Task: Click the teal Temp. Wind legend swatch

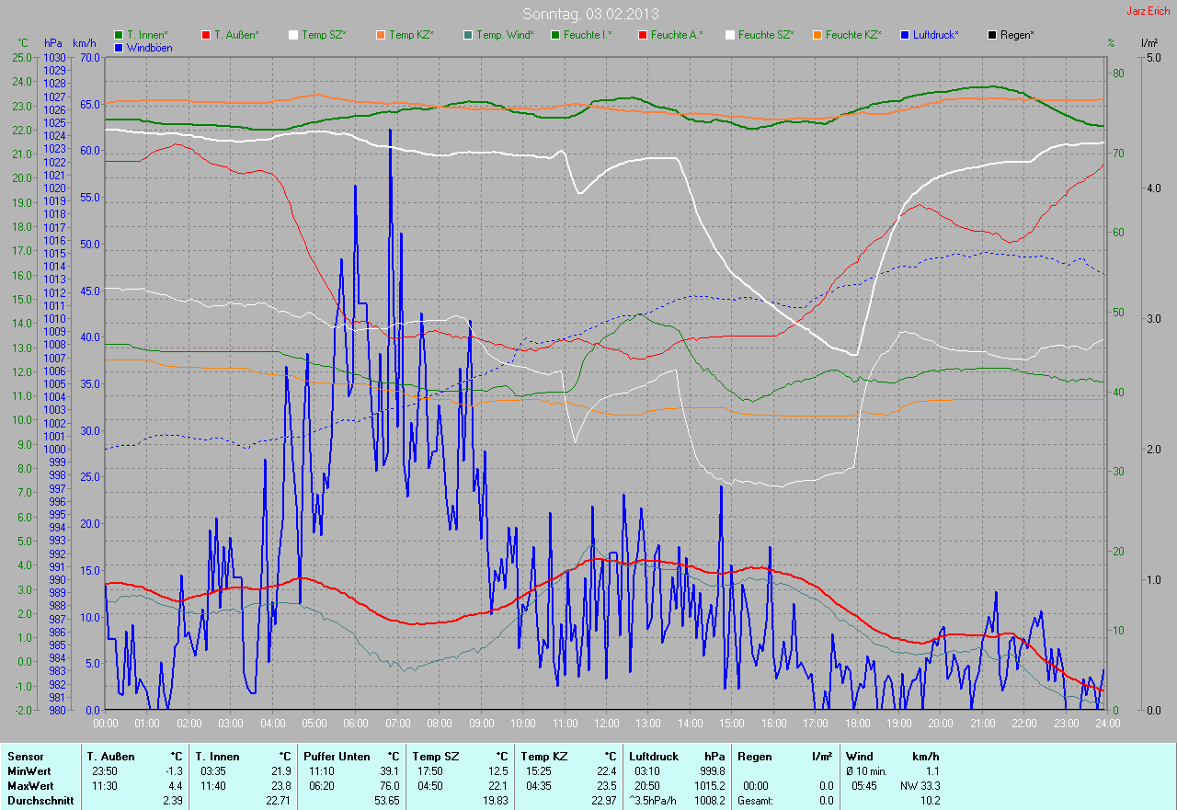Action: pos(468,35)
